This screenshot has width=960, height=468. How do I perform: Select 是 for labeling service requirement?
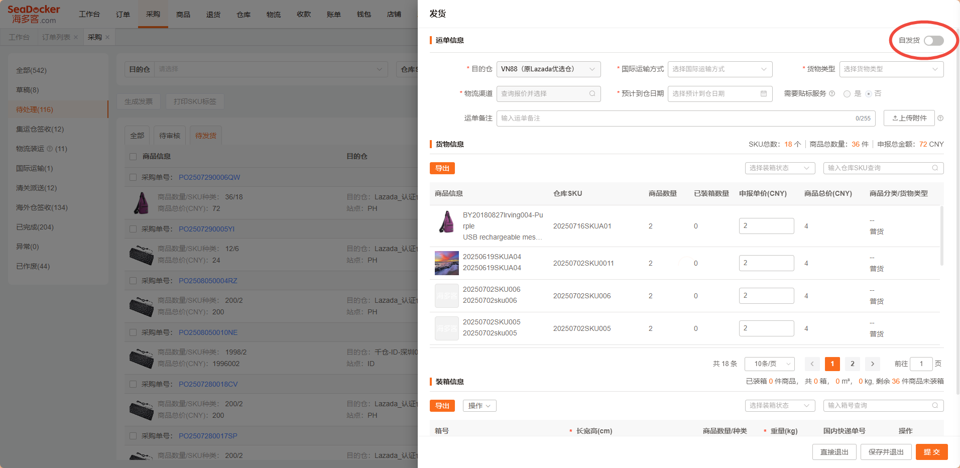pyautogui.click(x=847, y=94)
